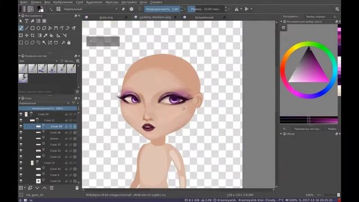Click the Horizontal Mirror tool icon

236,9
